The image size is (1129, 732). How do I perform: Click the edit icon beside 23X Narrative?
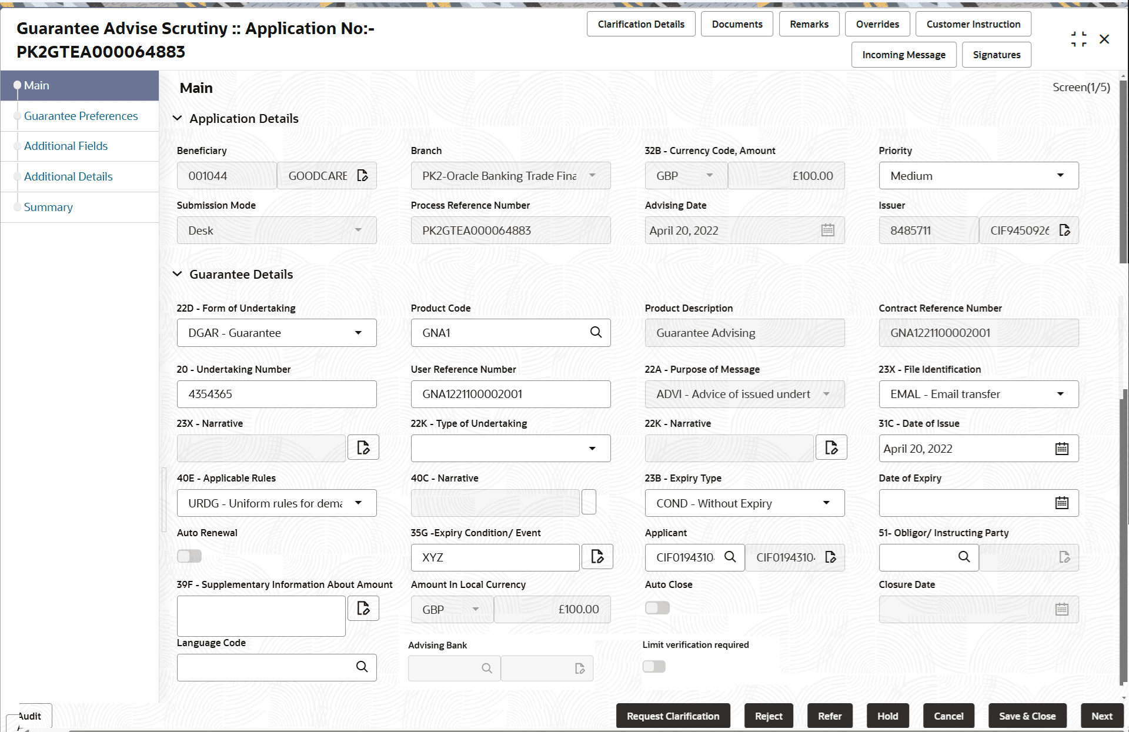363,447
